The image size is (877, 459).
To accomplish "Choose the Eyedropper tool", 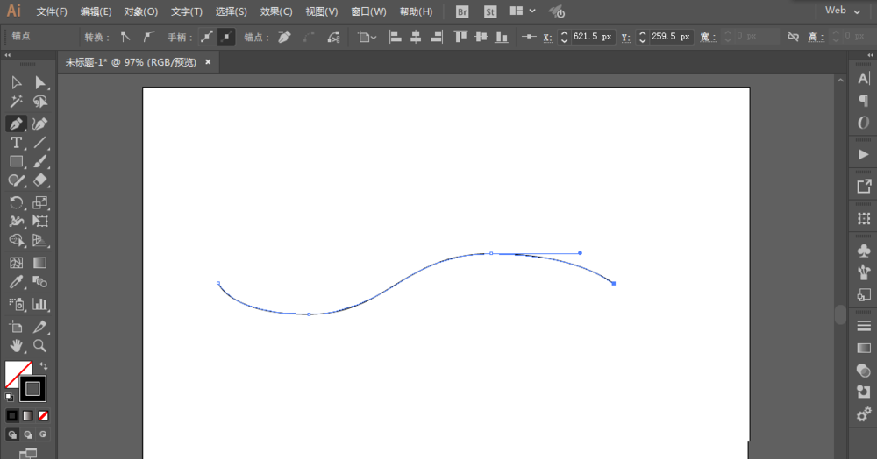I will [16, 282].
